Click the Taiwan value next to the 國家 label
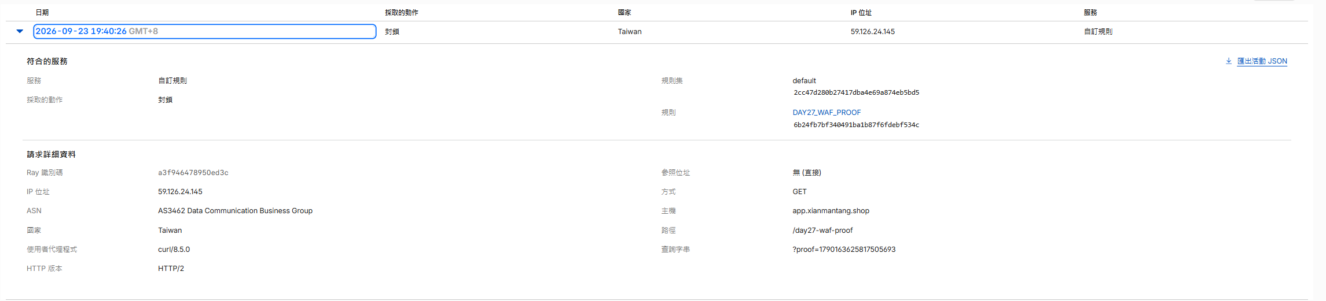The image size is (1326, 301). (170, 231)
